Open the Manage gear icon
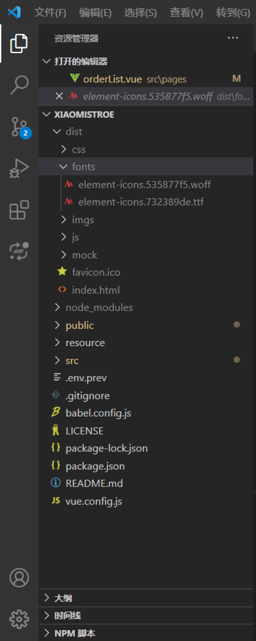256x641 pixels. tap(19, 619)
